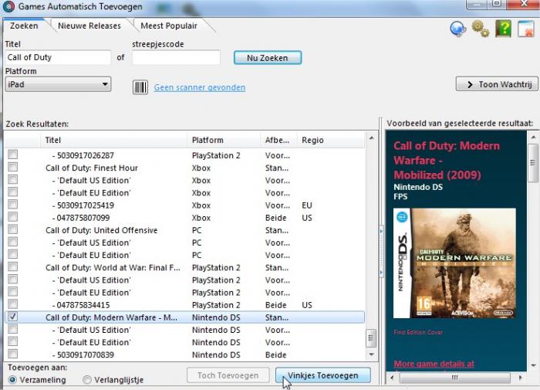Check the Call of Duty: United Offensive checkbox
The height and width of the screenshot is (390, 540).
point(13,229)
